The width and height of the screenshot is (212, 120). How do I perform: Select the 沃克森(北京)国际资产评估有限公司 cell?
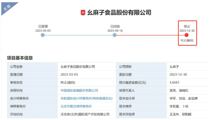[x=87, y=114]
